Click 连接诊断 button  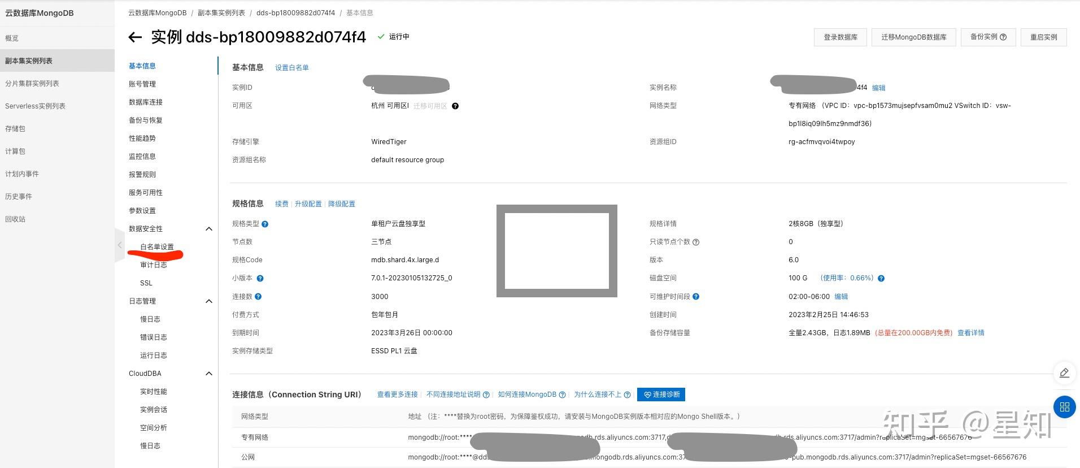point(661,395)
